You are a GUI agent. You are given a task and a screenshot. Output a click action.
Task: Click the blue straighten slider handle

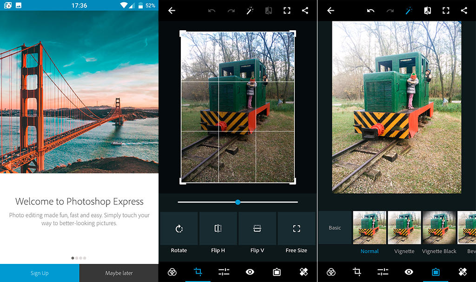(238, 202)
